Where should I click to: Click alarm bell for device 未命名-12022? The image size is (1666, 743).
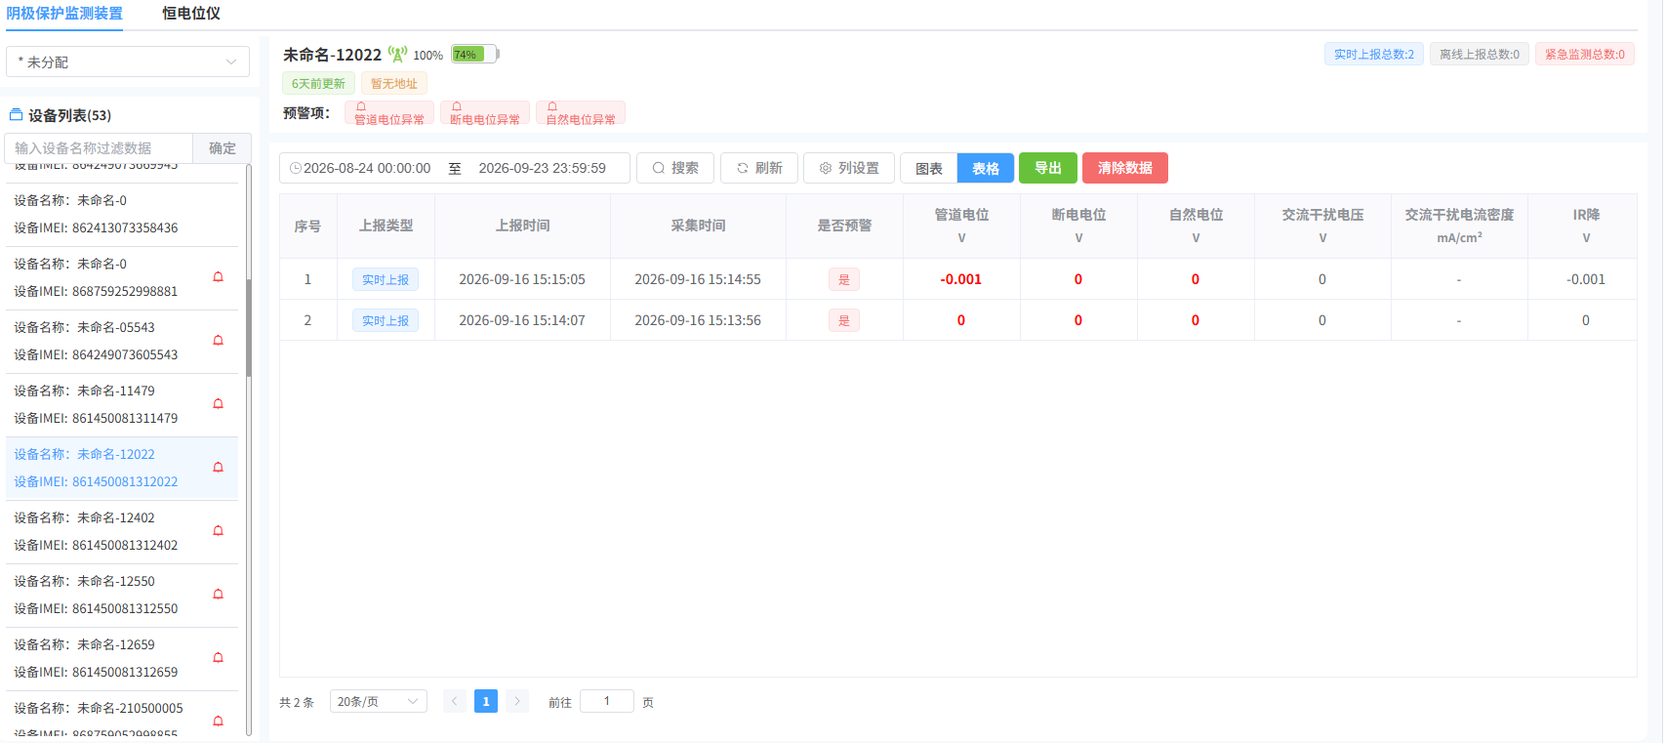tap(219, 468)
